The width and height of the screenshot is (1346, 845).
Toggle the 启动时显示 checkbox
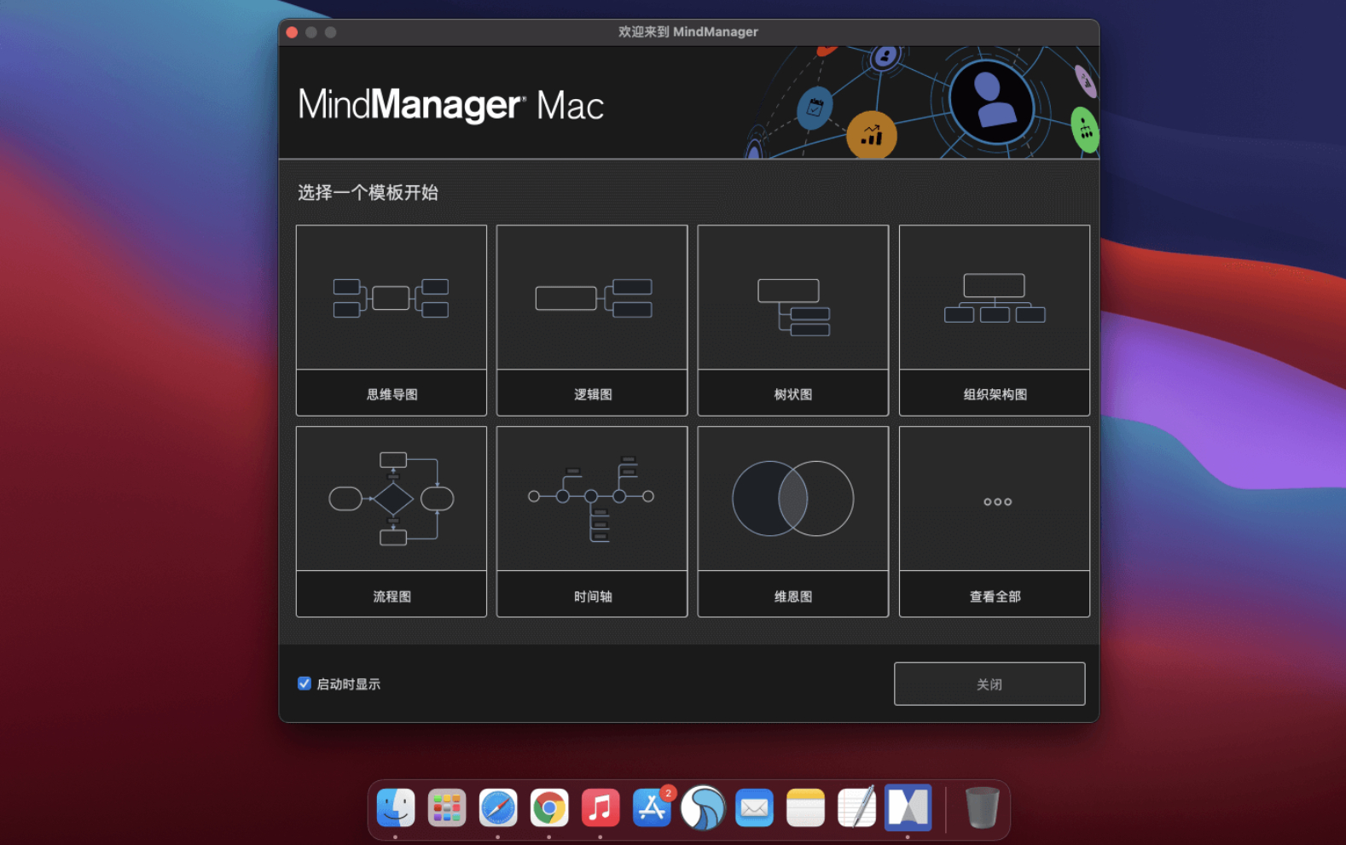(x=305, y=684)
